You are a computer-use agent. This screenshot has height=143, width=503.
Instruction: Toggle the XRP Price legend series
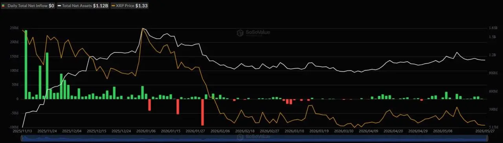pos(130,6)
